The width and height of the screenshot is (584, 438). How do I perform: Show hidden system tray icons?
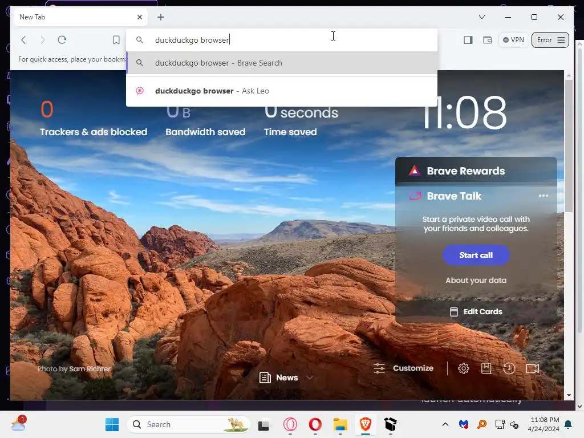pos(445,424)
